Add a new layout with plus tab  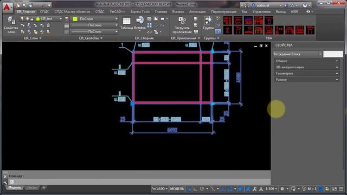click(x=43, y=188)
